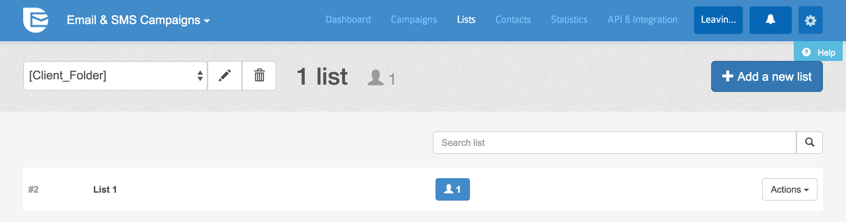Open API & Integration
Screen dimensions: 846x222
pos(642,20)
